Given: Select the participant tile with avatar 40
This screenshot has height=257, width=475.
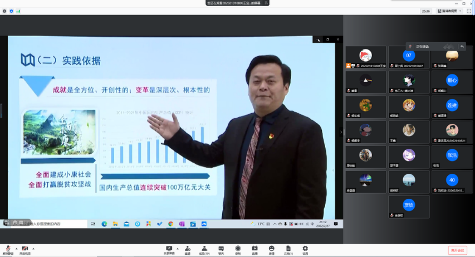Looking at the screenshot, I should click(452, 182).
